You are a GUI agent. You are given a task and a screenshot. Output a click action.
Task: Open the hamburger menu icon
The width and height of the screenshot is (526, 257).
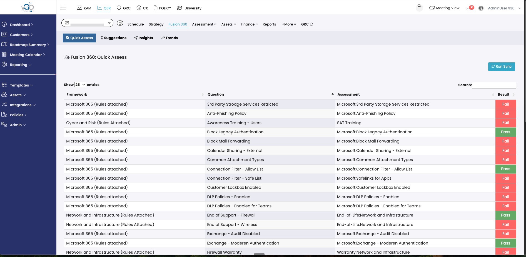click(63, 7)
